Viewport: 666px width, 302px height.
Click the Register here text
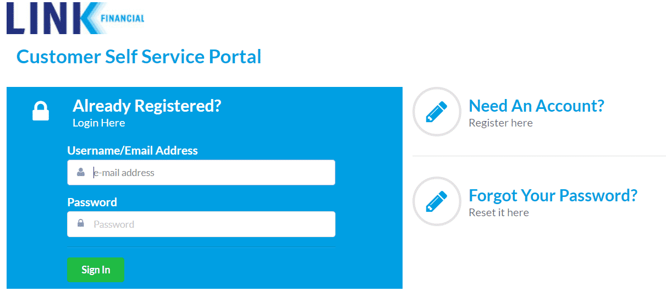point(500,123)
